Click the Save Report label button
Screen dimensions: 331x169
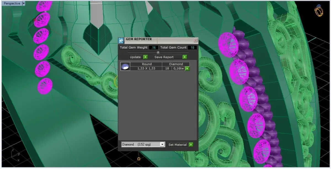pos(168,57)
